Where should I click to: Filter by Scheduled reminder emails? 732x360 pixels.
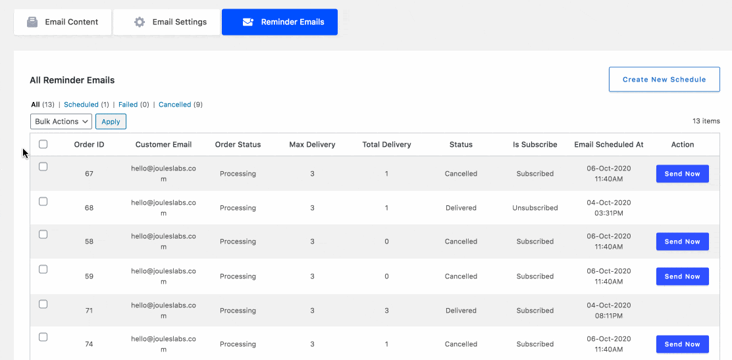click(81, 105)
